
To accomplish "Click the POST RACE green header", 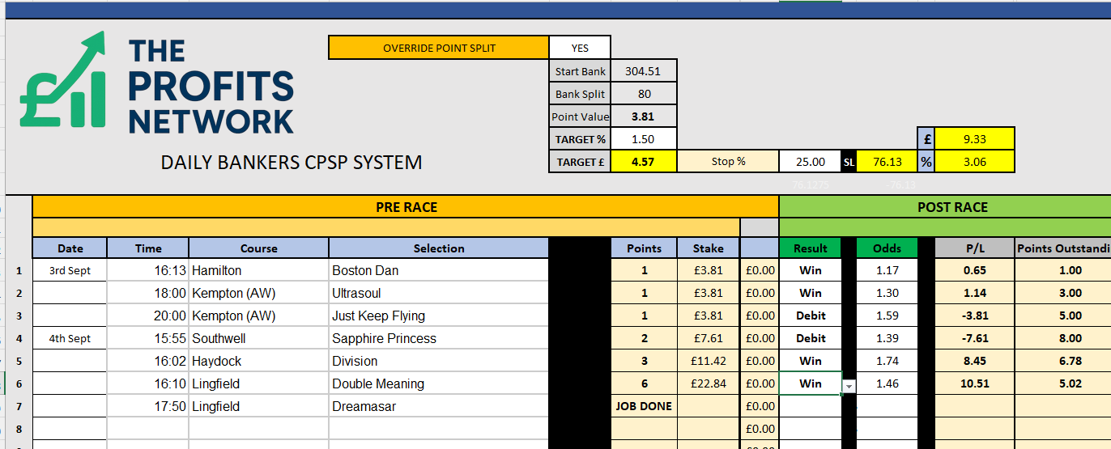I will (951, 207).
